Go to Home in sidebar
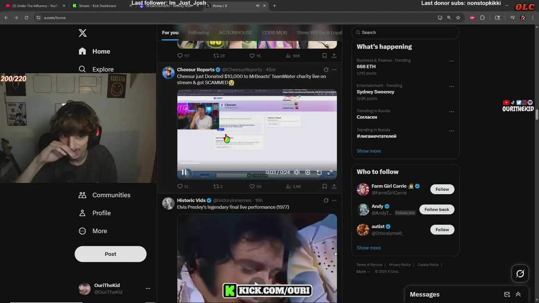 point(94,51)
